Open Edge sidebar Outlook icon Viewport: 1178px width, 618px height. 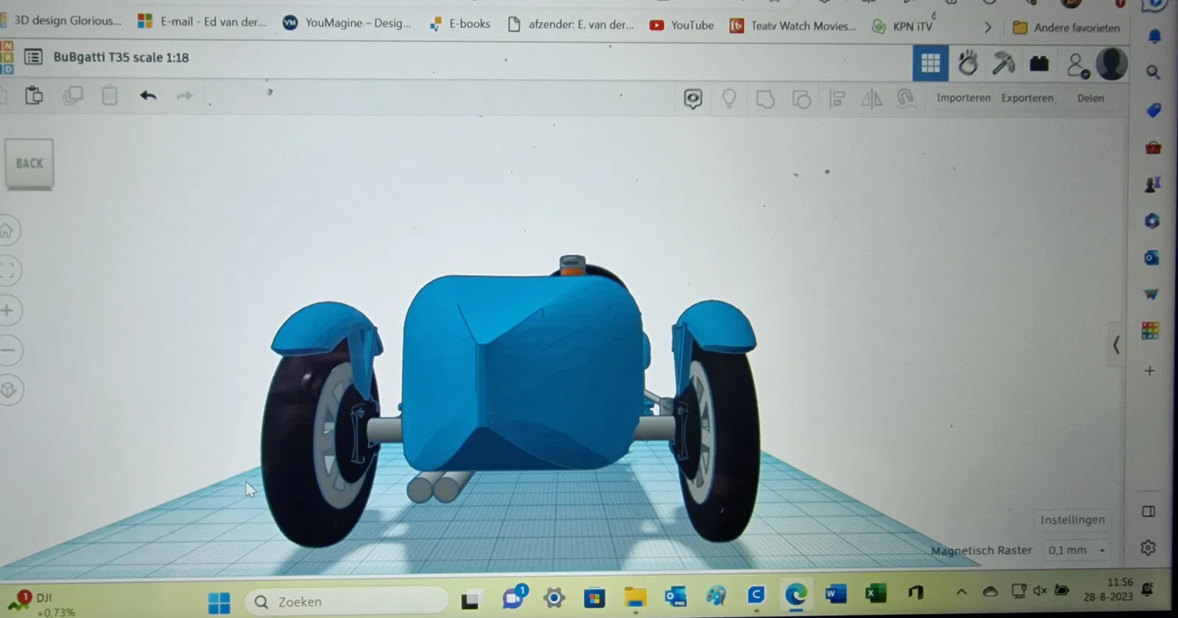1151,258
